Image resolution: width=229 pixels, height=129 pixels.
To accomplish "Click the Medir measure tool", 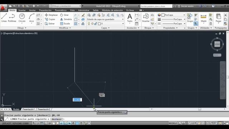I will [x=204, y=18].
